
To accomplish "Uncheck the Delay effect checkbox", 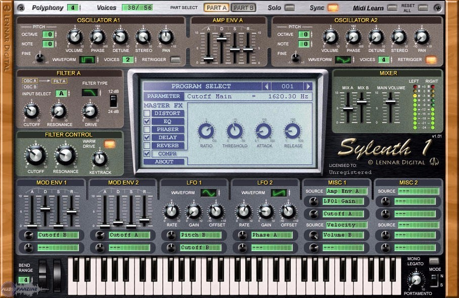I will (x=147, y=137).
